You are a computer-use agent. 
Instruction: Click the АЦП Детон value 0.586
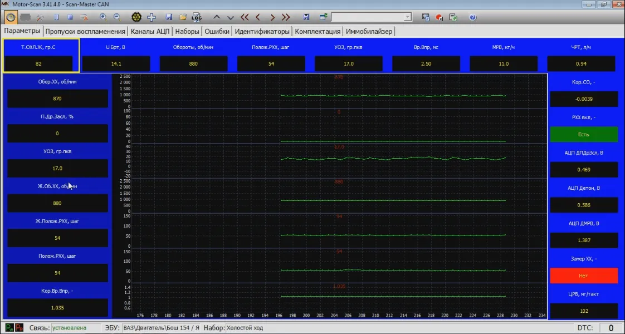pos(584,205)
